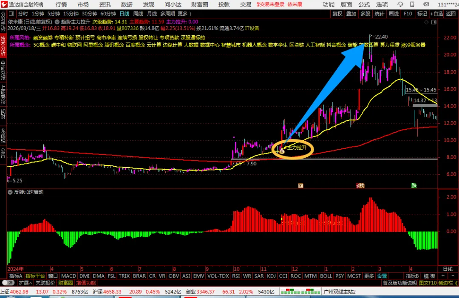Image resolution: width=459 pixels, height=298 pixels.
Task: Toggle 复权 price adjustment
Action: [337, 14]
